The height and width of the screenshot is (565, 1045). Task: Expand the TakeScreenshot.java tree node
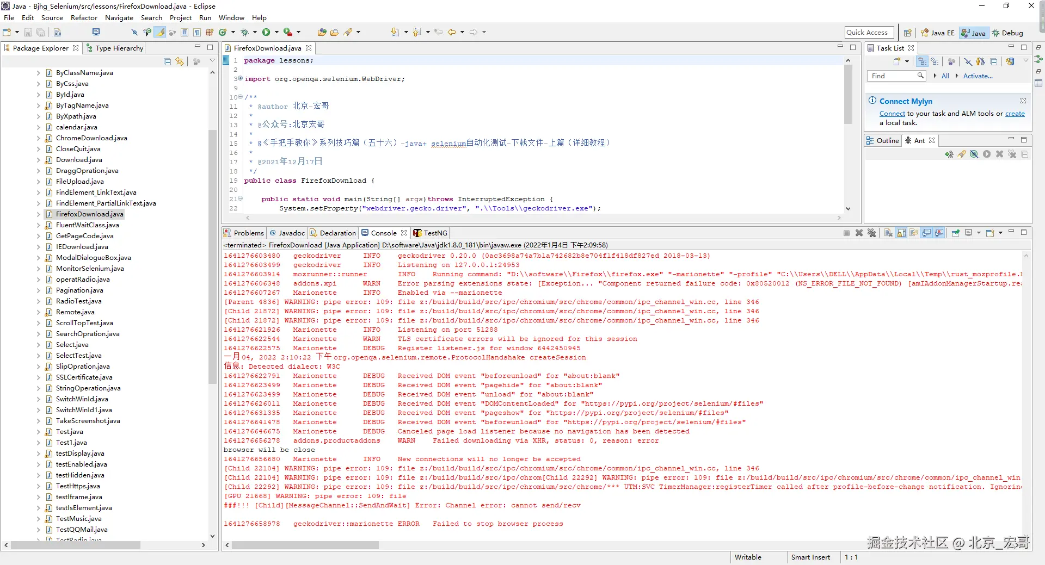click(x=38, y=421)
